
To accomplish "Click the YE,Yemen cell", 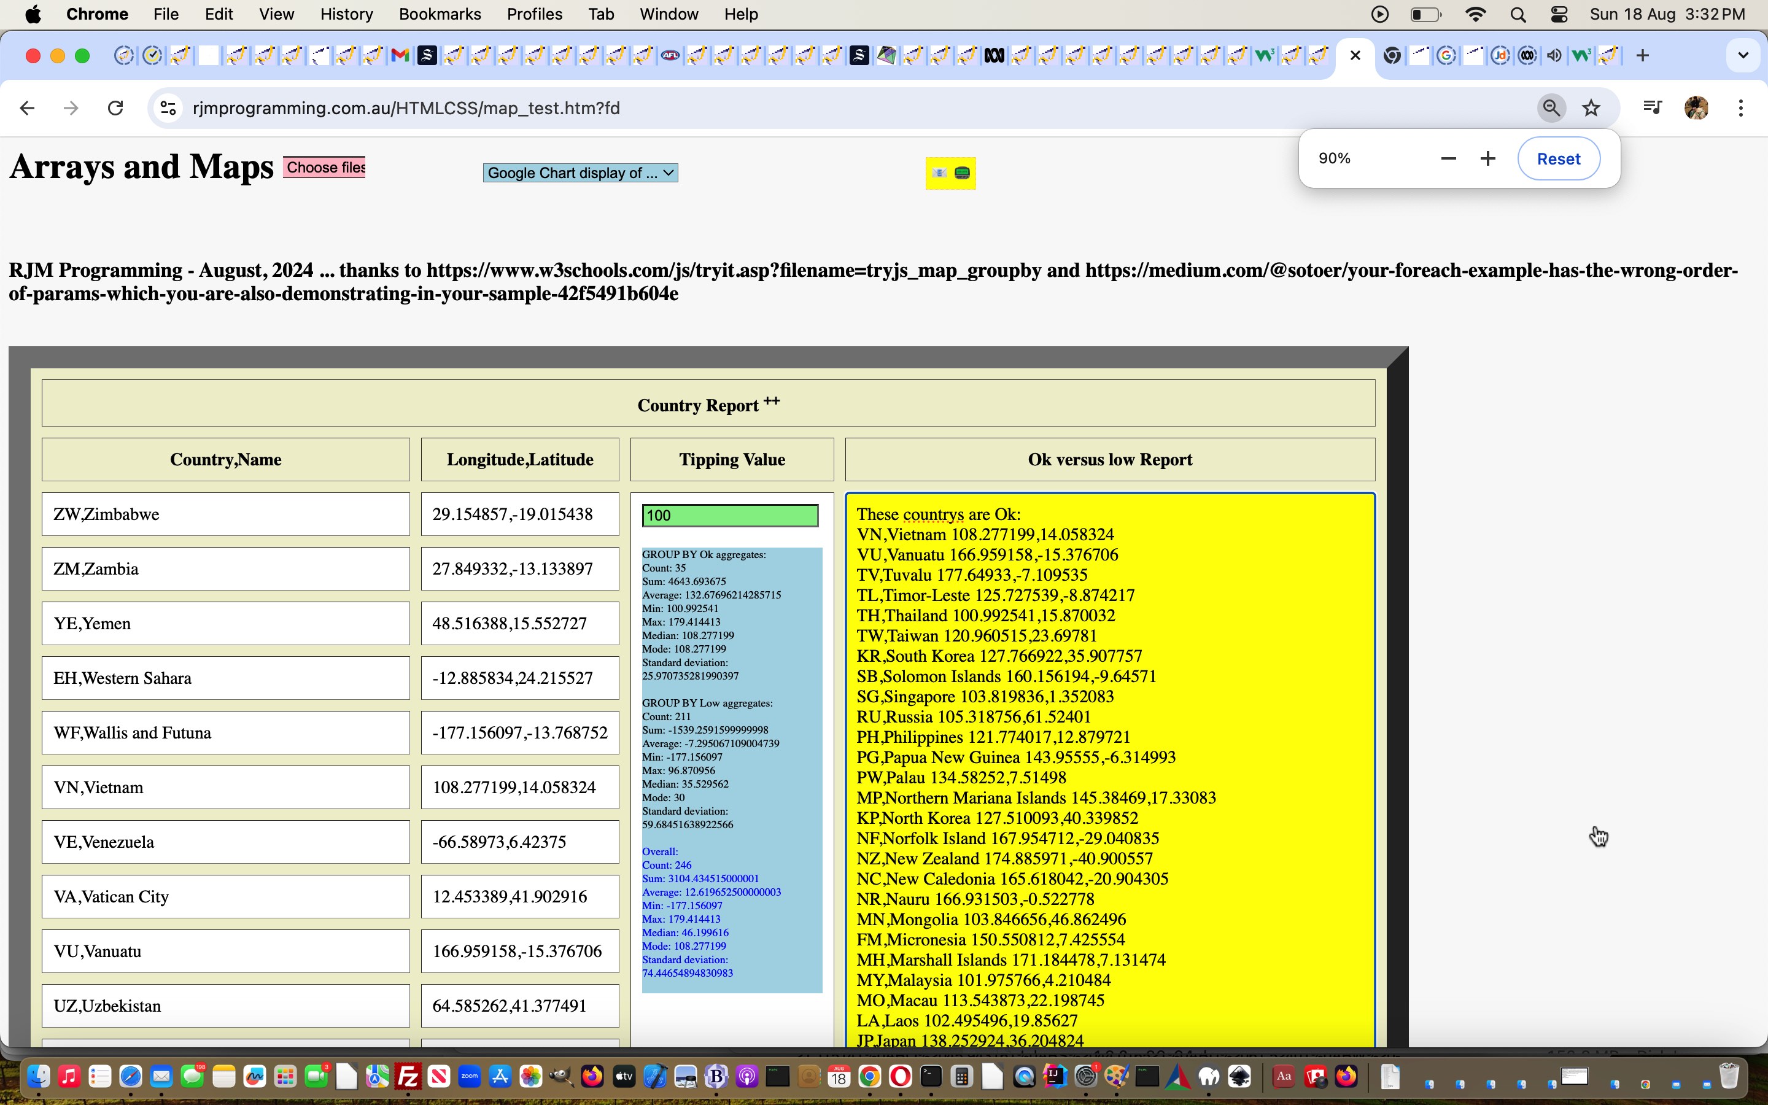I will click(225, 623).
